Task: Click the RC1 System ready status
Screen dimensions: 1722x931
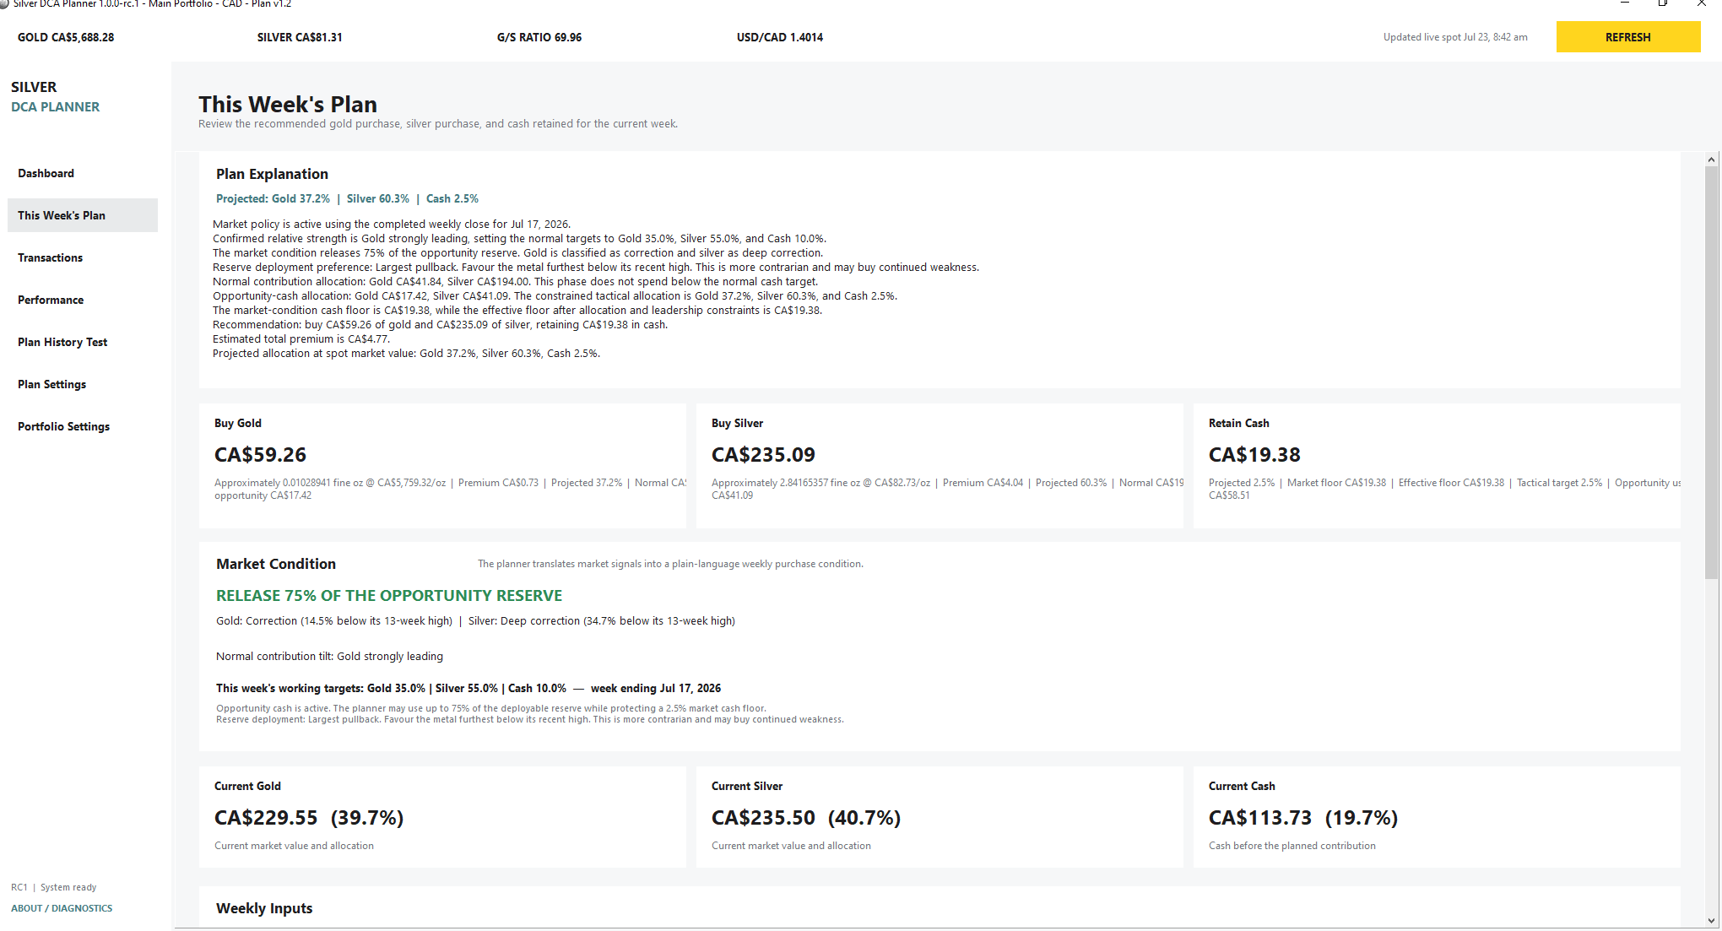Action: coord(54,887)
